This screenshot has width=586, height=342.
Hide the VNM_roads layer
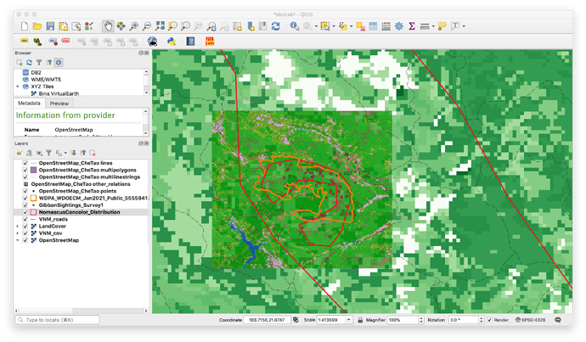point(25,219)
